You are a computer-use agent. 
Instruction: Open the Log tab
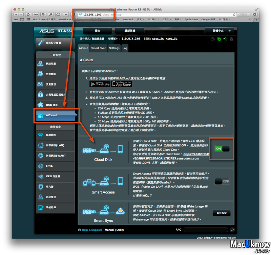(125, 48)
